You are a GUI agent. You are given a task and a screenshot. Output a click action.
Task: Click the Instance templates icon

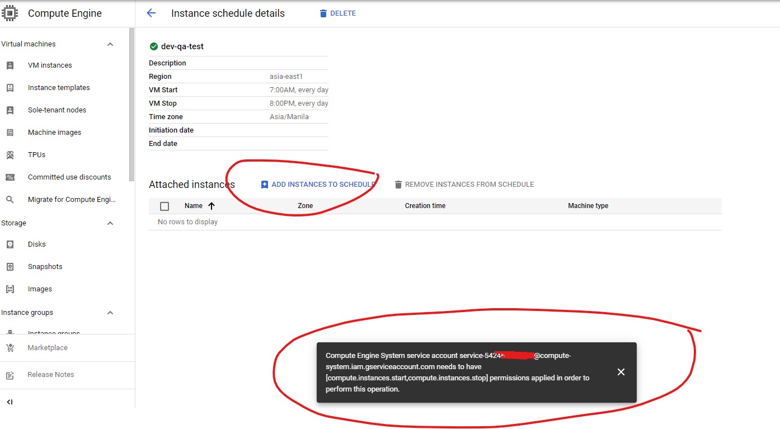tap(10, 87)
